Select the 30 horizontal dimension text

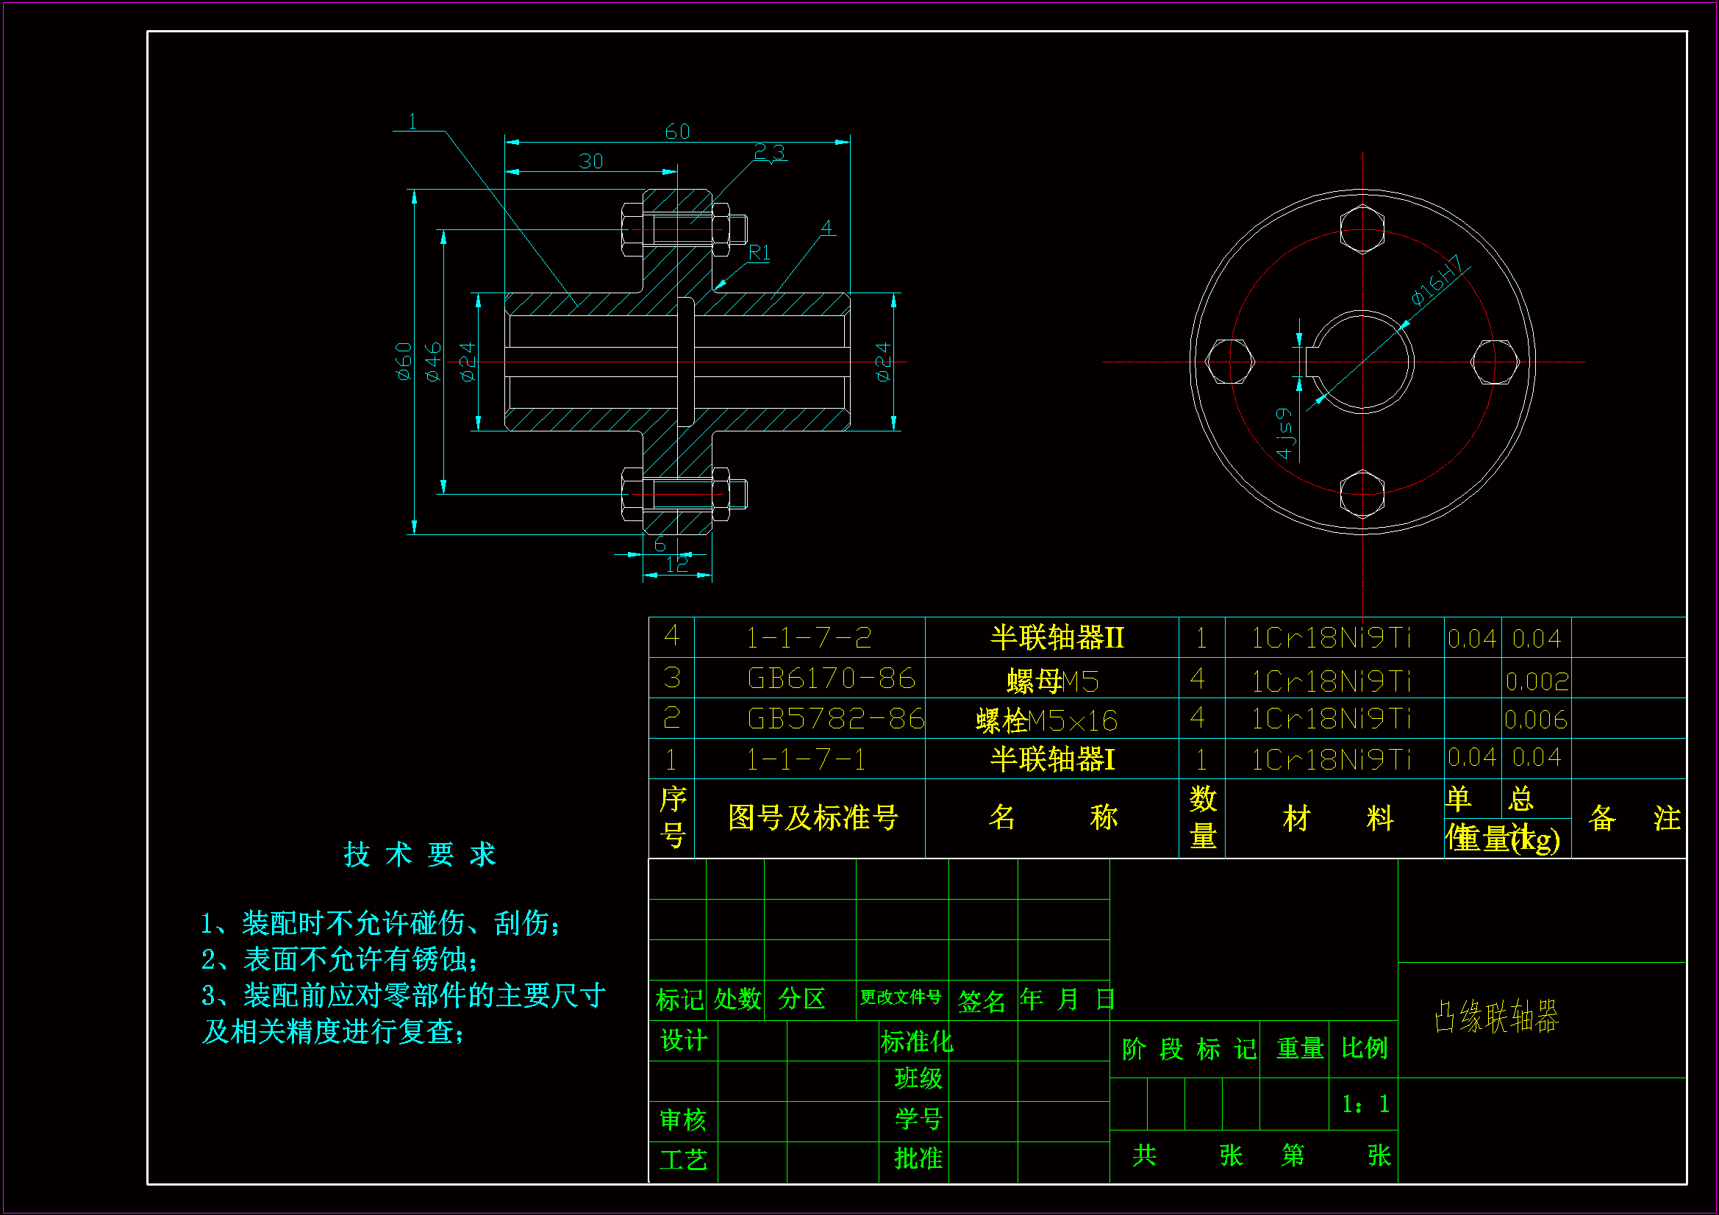pyautogui.click(x=590, y=162)
